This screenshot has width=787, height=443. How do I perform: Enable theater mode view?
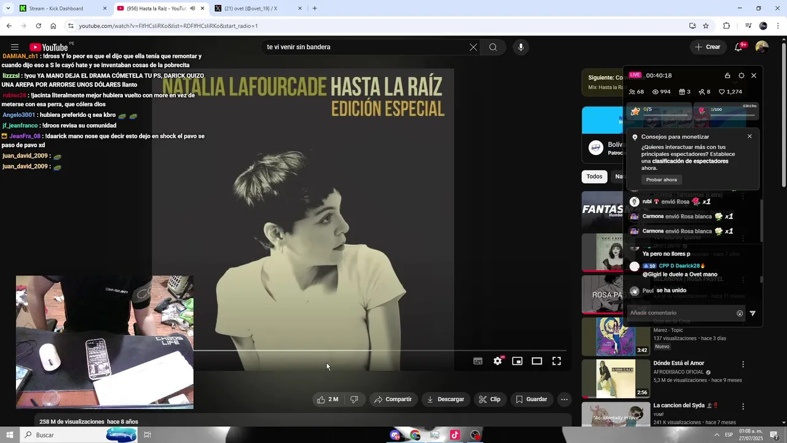[537, 361]
